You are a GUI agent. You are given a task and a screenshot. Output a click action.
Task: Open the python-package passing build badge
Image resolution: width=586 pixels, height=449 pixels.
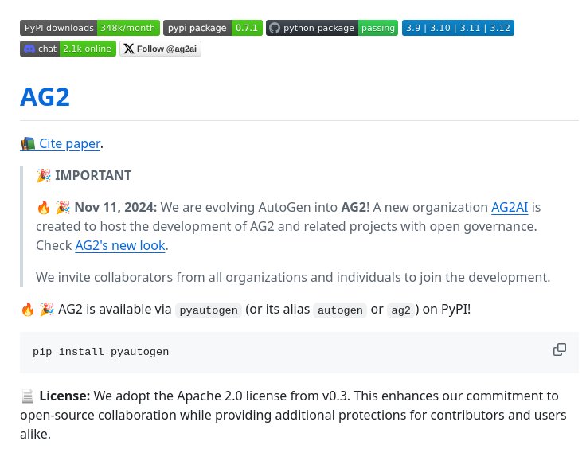click(332, 28)
